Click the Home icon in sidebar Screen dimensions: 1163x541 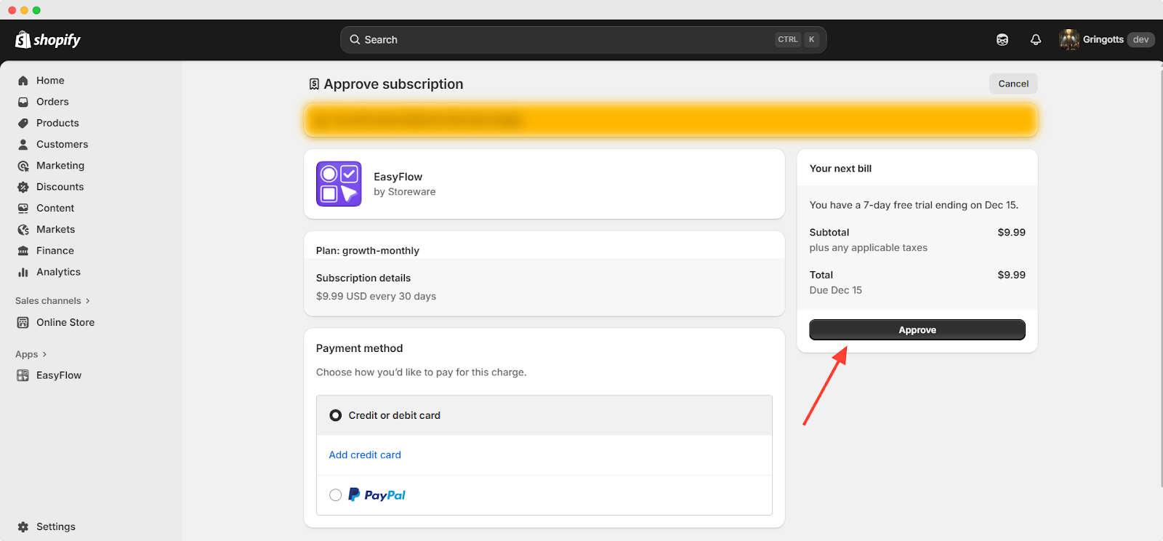pos(23,81)
